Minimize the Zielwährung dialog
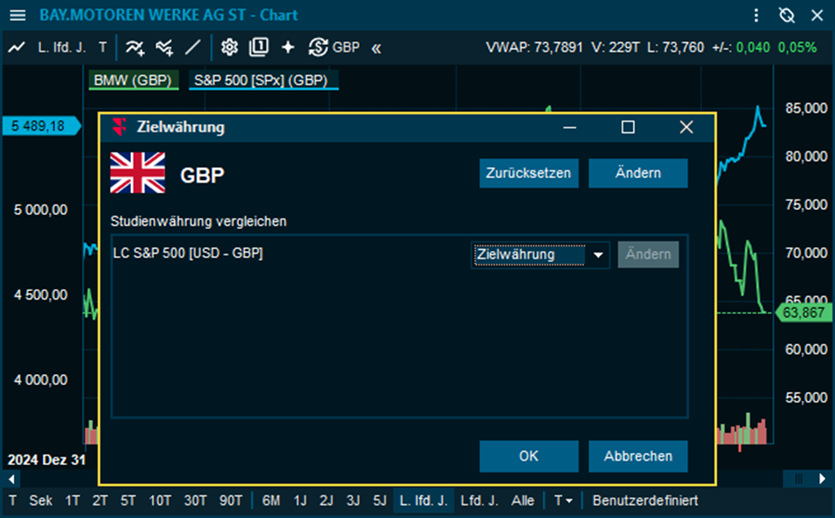This screenshot has height=518, width=835. [x=570, y=128]
